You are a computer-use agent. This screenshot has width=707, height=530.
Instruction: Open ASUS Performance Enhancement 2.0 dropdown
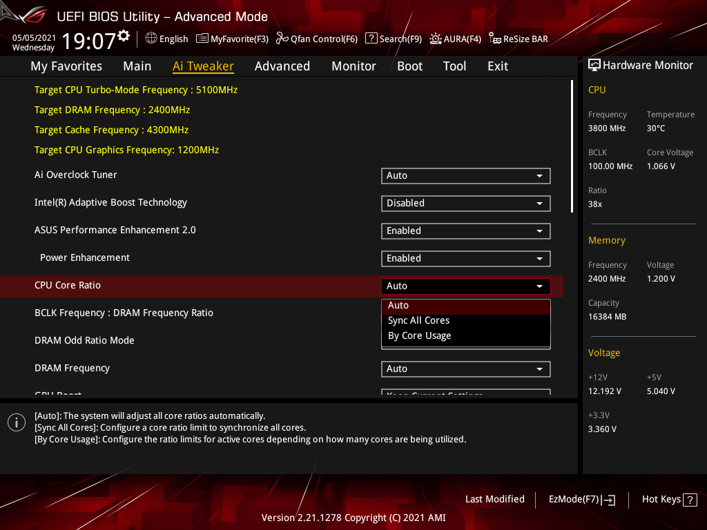point(466,230)
